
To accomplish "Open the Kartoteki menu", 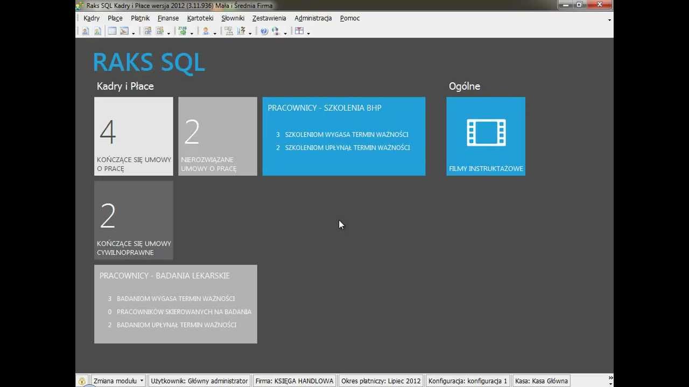I will tap(200, 18).
